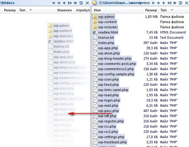Click the wp-cron.php file icon
This screenshot has width=189, height=147.
pos(95,79)
